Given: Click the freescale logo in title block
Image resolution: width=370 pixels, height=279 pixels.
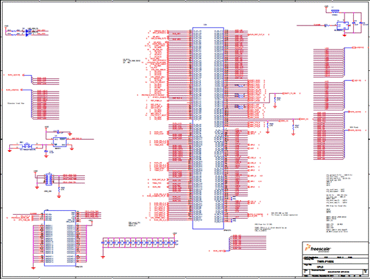Looking at the screenshot, I should (318, 248).
